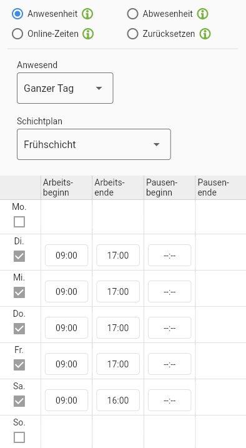Enable the Monday (Mo.) checkbox
The width and height of the screenshot is (246, 448).
(19, 222)
